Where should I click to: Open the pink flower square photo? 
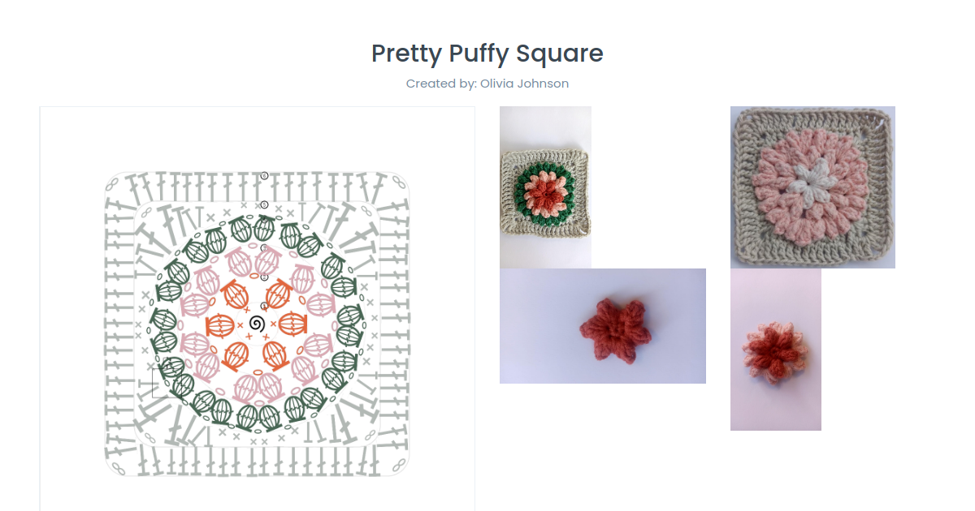coord(812,187)
